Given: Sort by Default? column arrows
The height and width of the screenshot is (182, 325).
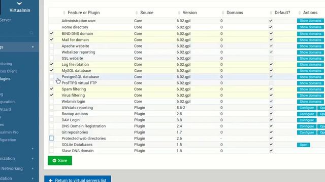Looking at the screenshot, I should pos(271,13).
